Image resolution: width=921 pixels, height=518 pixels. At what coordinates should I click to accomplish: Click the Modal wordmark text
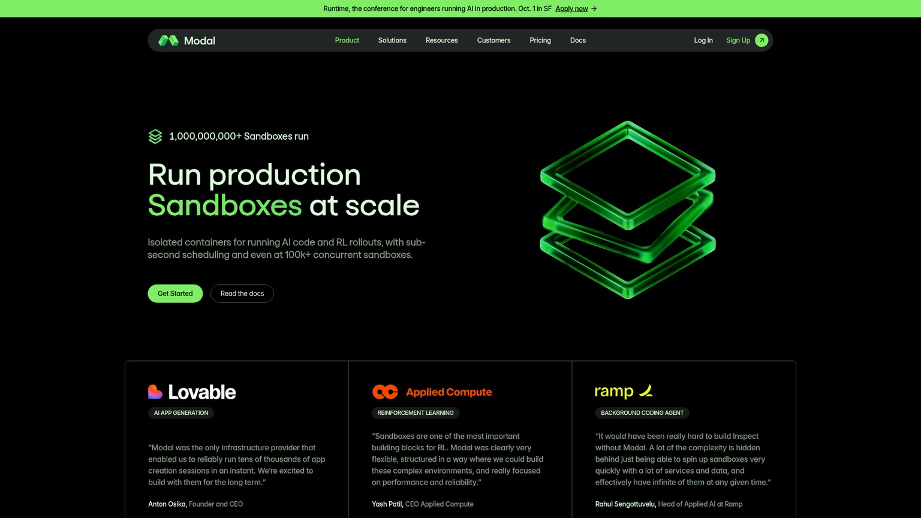(200, 41)
